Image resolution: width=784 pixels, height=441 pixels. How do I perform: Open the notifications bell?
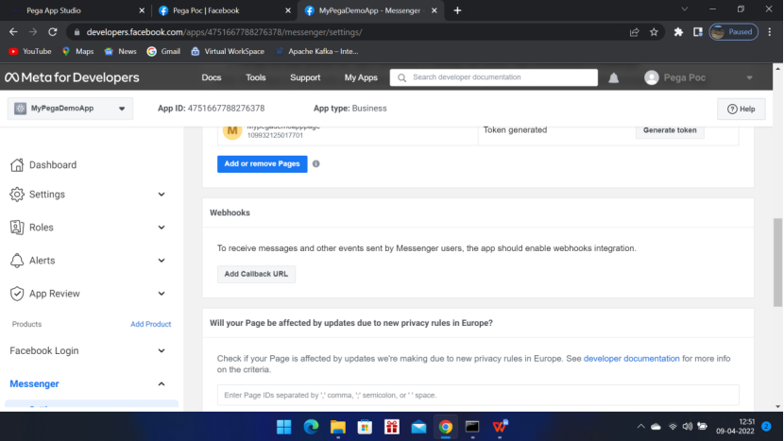coord(613,78)
